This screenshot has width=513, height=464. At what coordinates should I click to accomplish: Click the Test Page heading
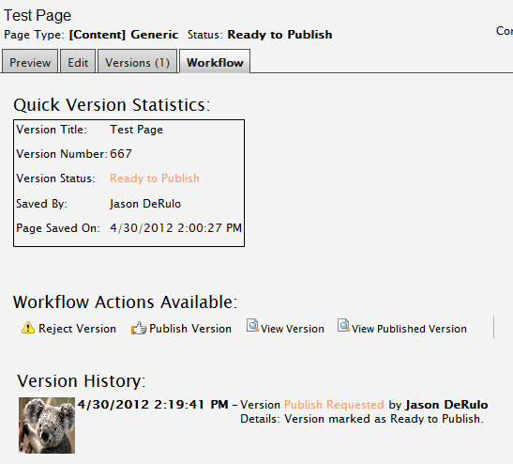(x=38, y=15)
